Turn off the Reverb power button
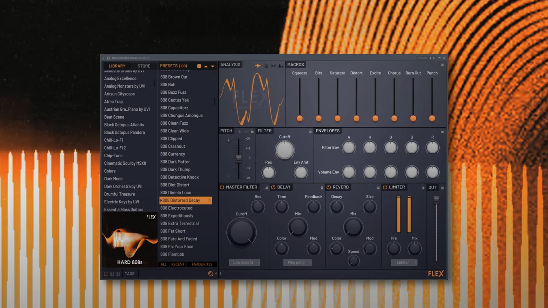 pyautogui.click(x=328, y=187)
